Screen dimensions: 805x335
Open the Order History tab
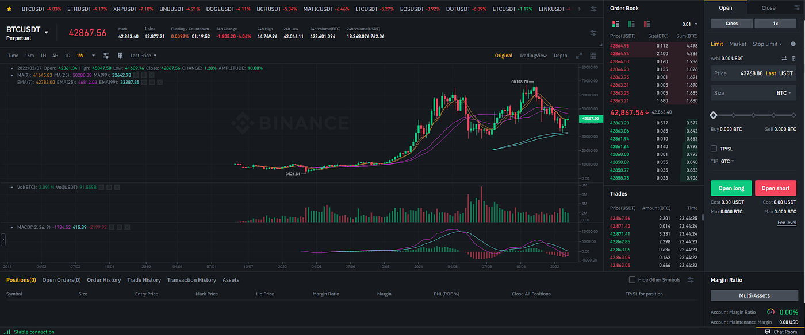point(103,280)
